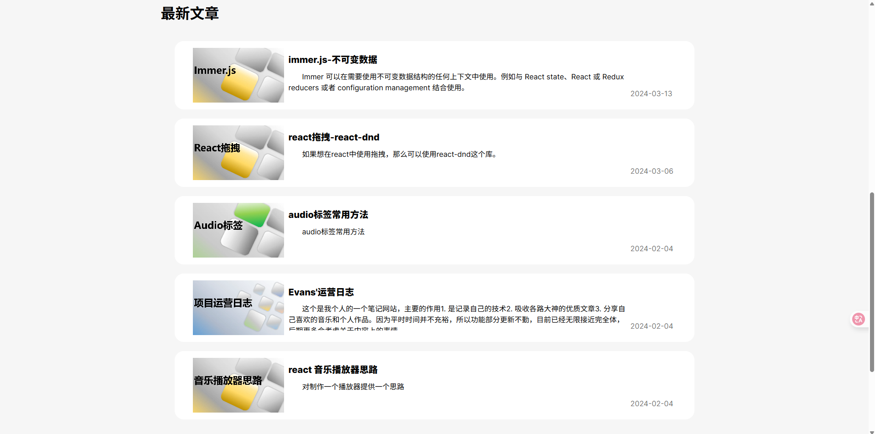Click the Evans note site description text
875x434 pixels.
[x=456, y=315]
